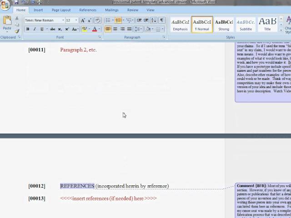Open the Numbering library dropdown arrow
Screen dimensions: 291x218
coord(123,20)
